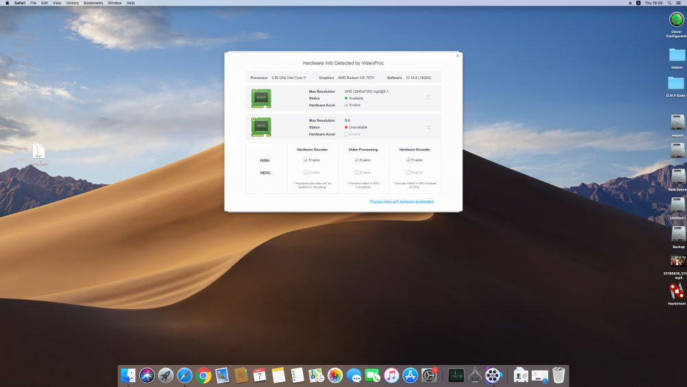Refresh the H264 hardware detection
Image resolution: width=687 pixels, height=387 pixels.
[x=429, y=98]
